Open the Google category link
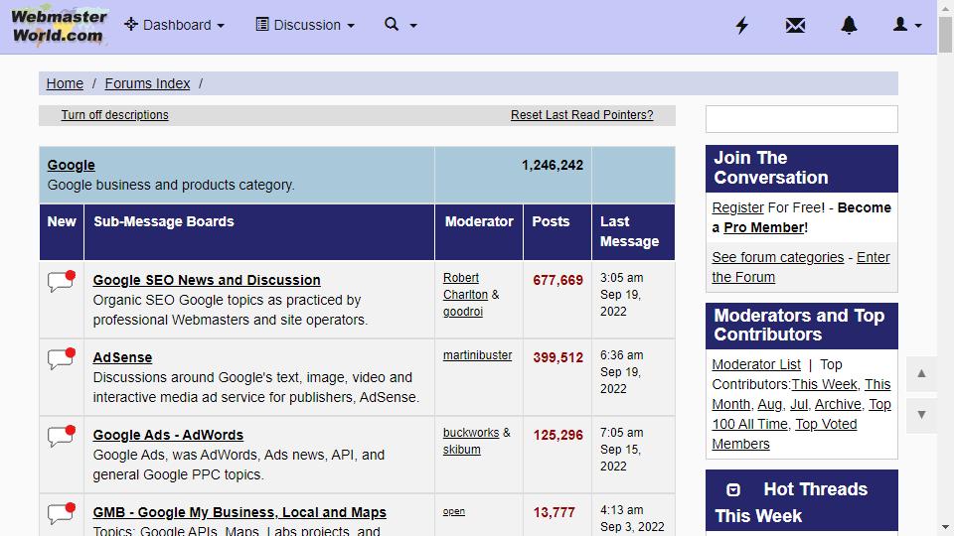 pyautogui.click(x=72, y=165)
